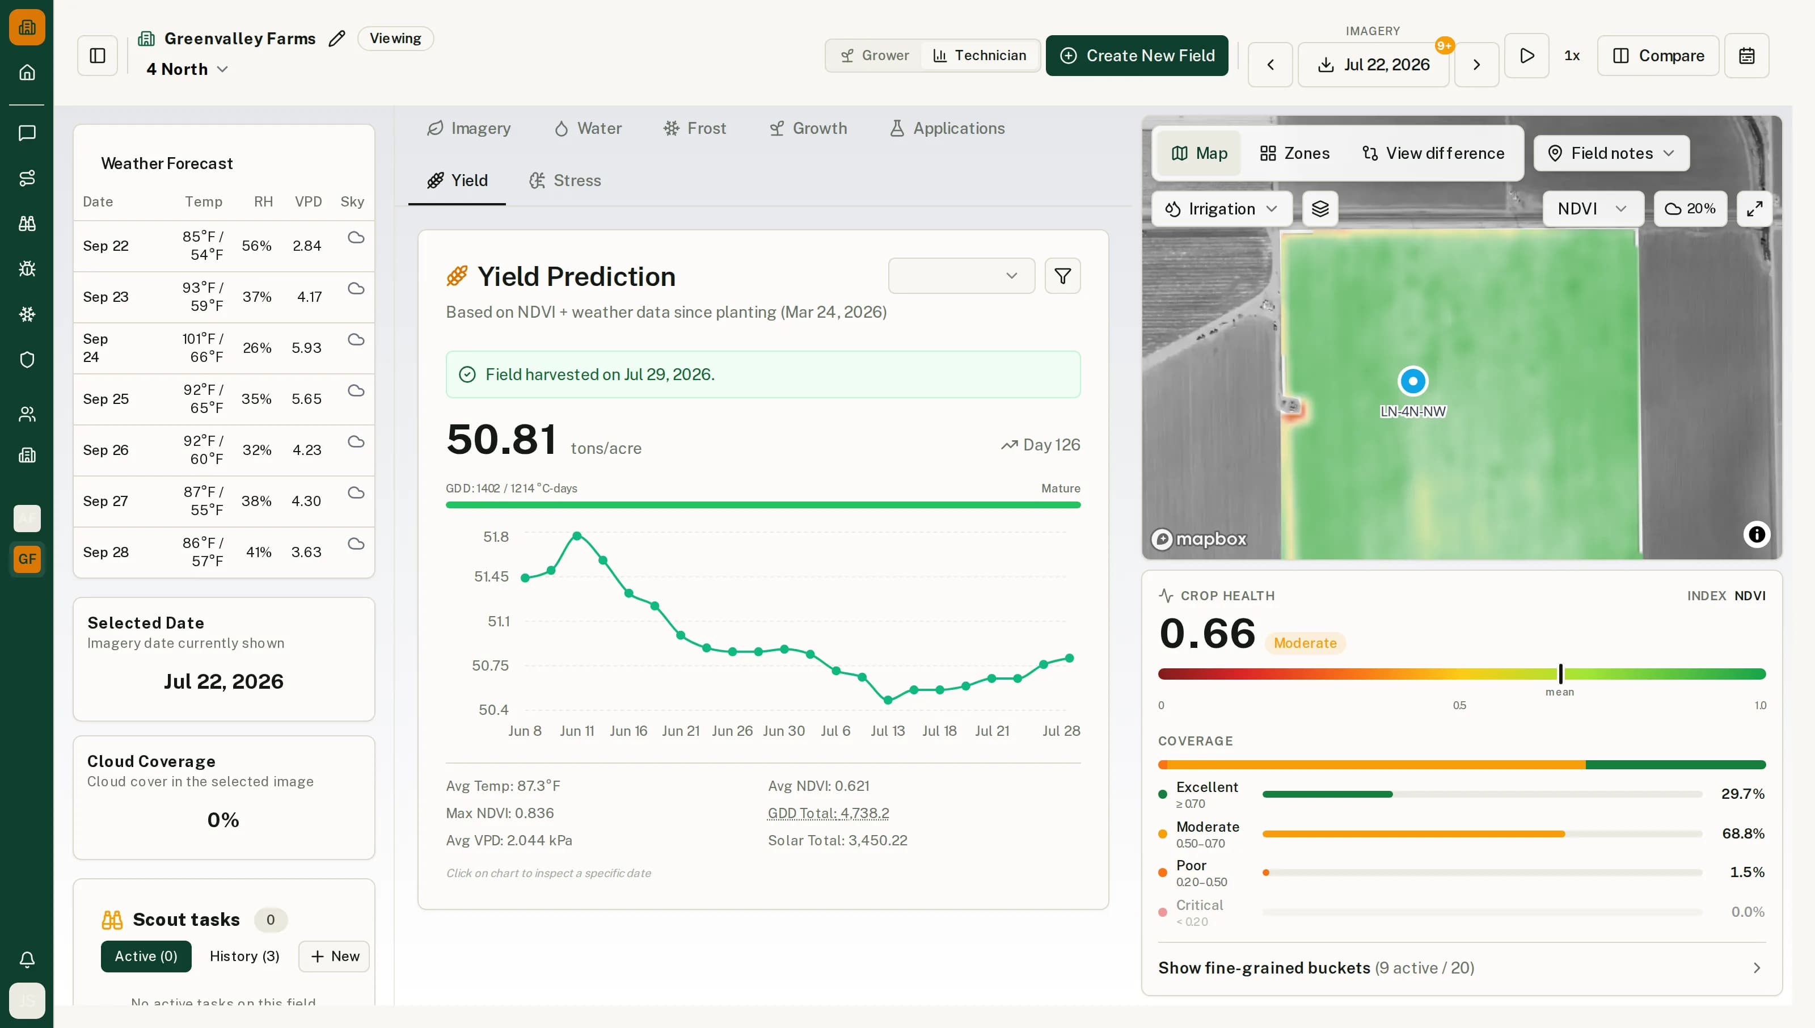Open the Irrigation dropdown on map
1815x1028 pixels.
coord(1222,208)
